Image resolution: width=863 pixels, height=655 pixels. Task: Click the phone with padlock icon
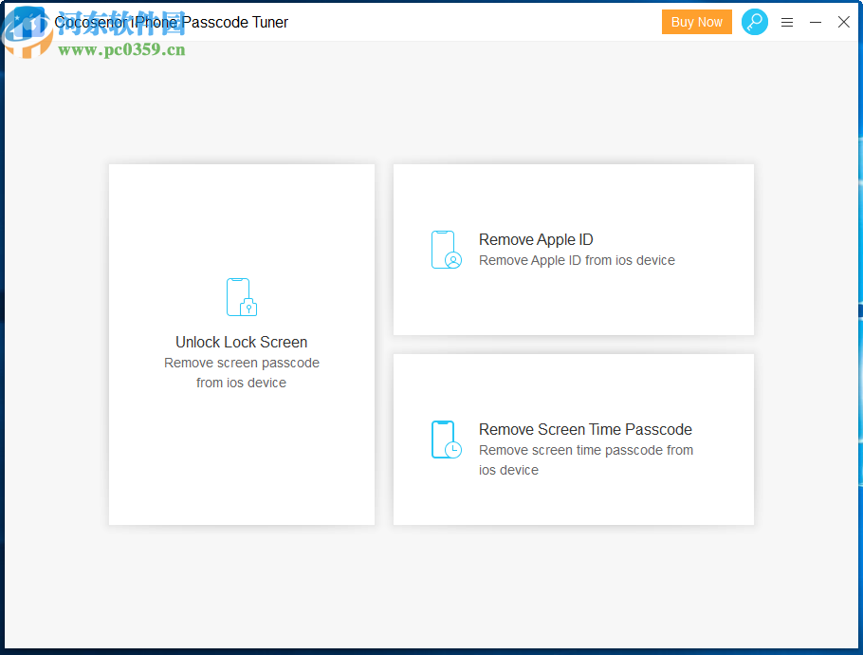[242, 297]
